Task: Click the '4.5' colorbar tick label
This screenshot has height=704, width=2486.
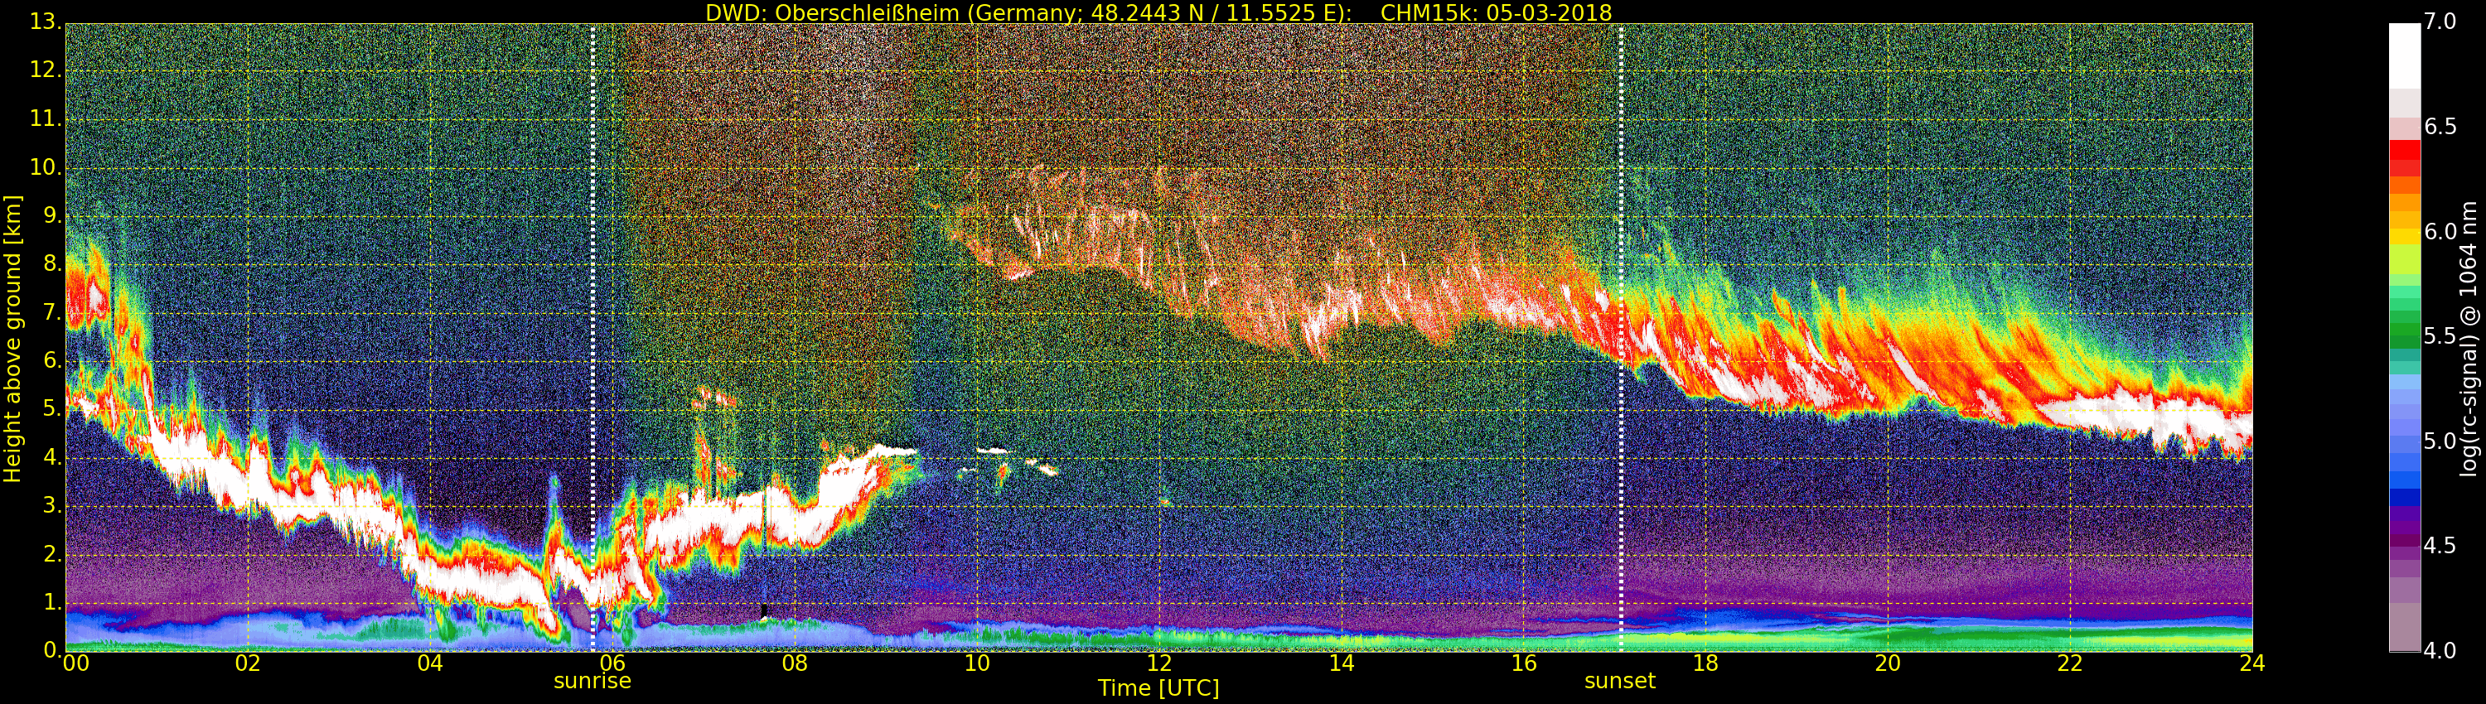Action: tap(2440, 546)
